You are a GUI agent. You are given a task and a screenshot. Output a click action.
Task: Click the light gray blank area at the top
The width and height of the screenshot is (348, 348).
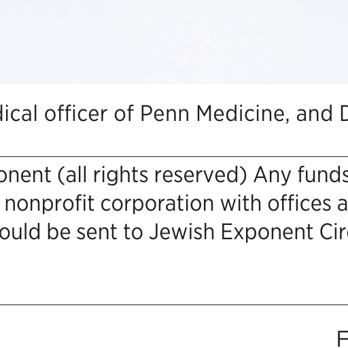pos(174,42)
